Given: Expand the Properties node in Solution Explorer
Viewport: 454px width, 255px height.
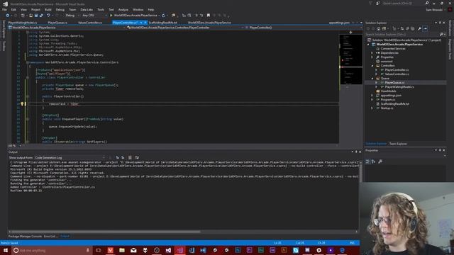Looking at the screenshot, I should pyautogui.click(x=372, y=57).
